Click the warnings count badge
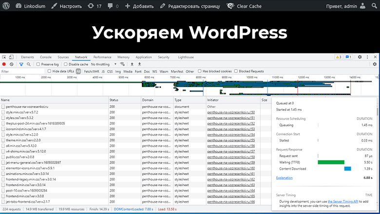This screenshot has height=214, width=380. pyautogui.click(x=338, y=57)
